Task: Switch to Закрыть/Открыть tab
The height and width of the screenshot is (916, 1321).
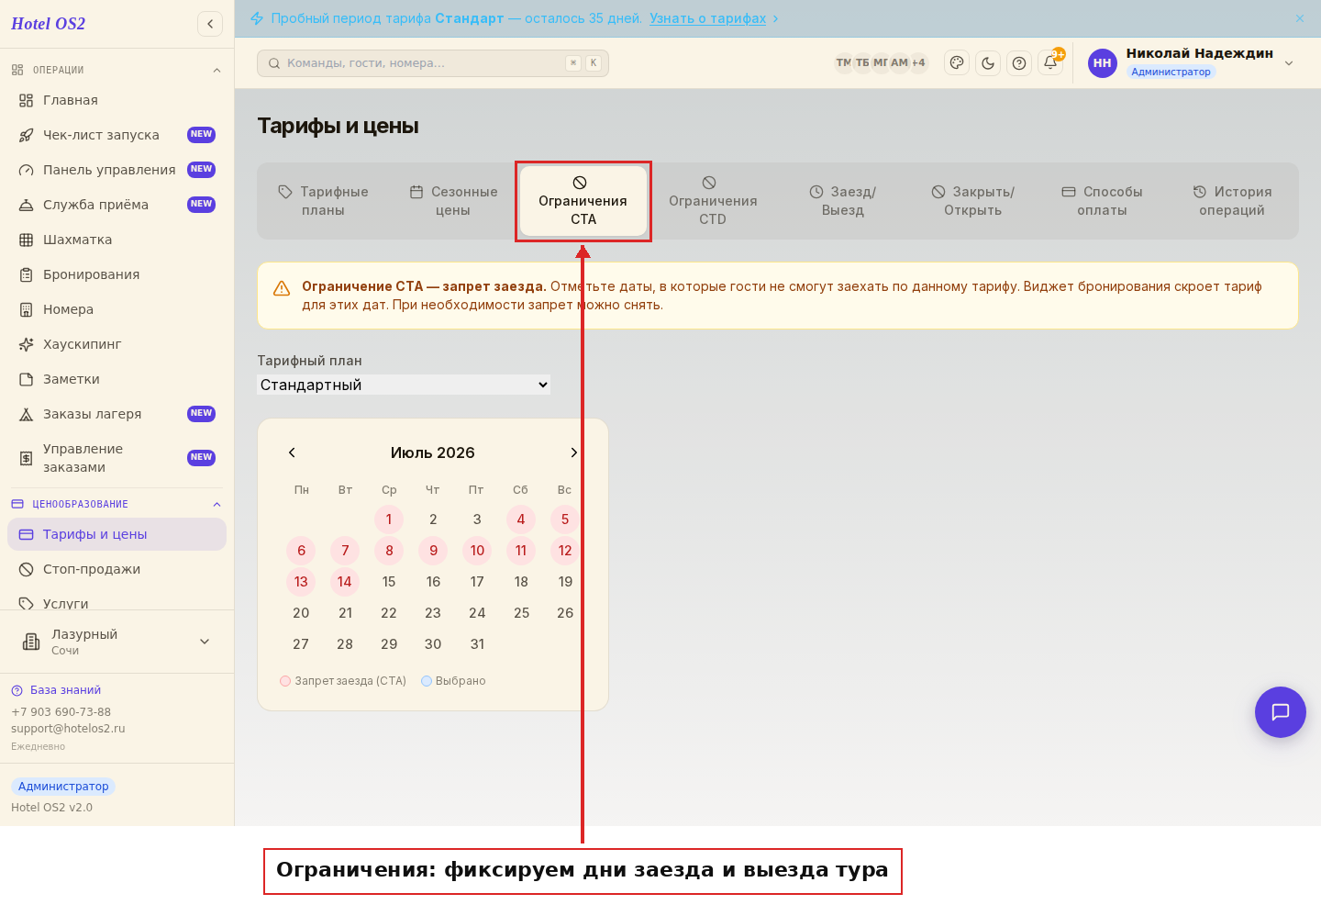Action: coord(972,201)
